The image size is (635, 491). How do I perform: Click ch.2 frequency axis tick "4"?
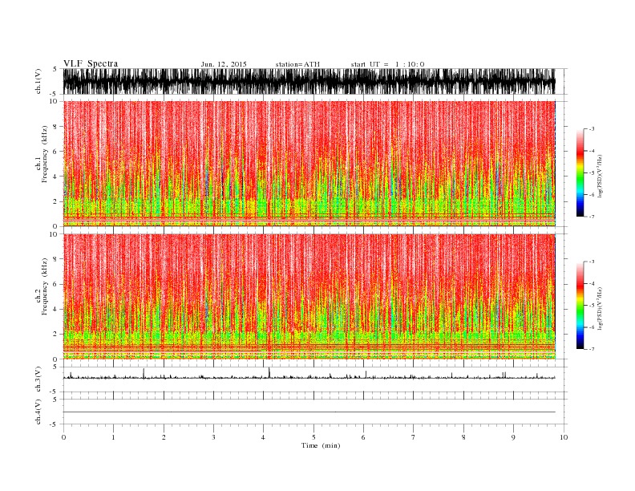pos(56,309)
